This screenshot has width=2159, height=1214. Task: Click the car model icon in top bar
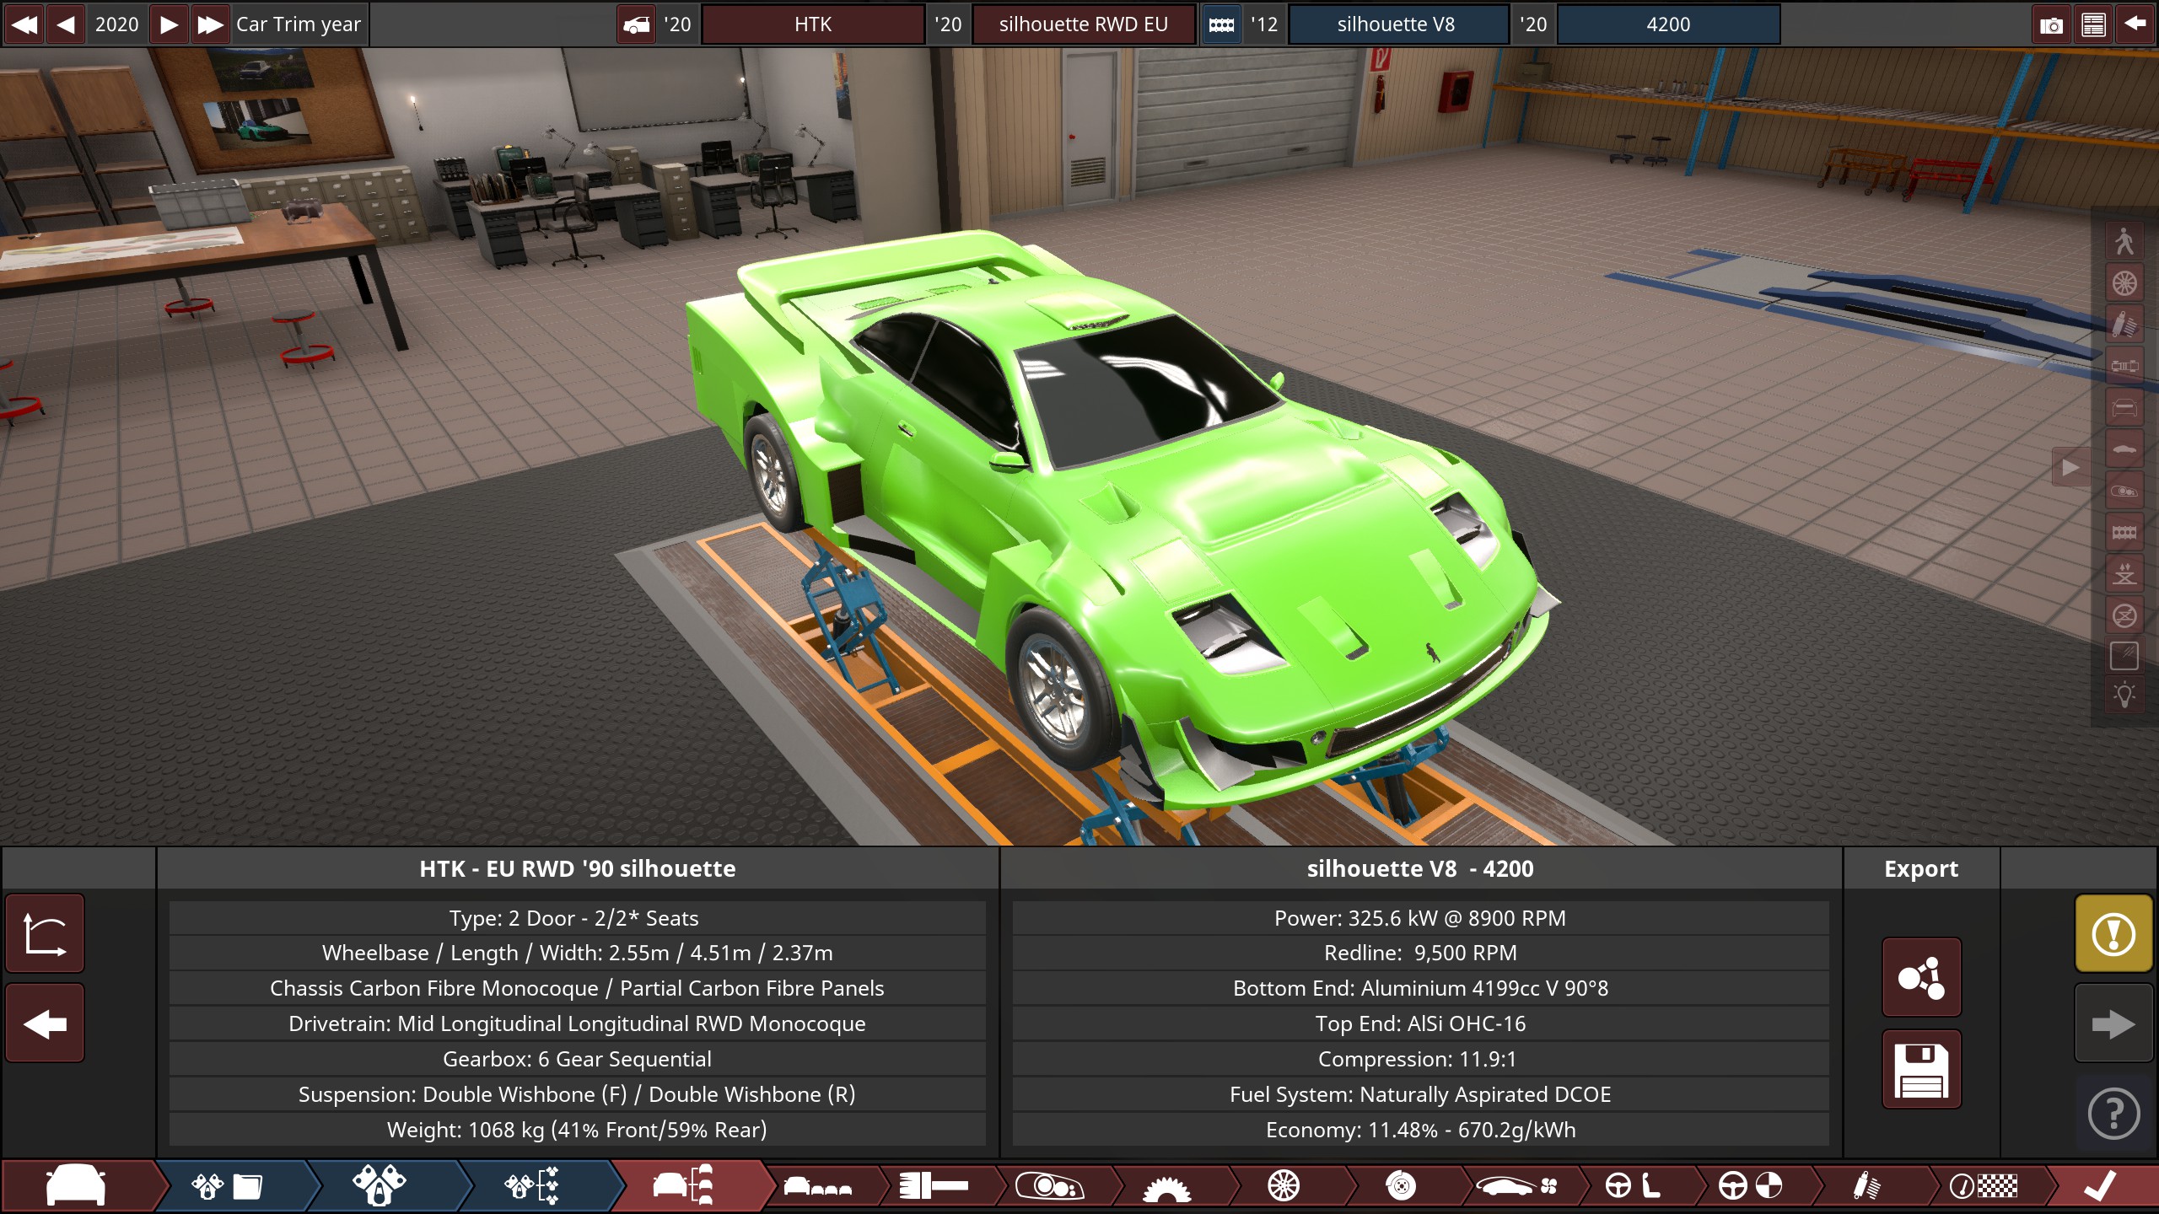pyautogui.click(x=637, y=24)
